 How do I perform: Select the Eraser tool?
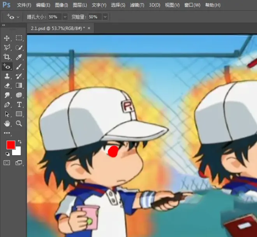click(x=7, y=86)
